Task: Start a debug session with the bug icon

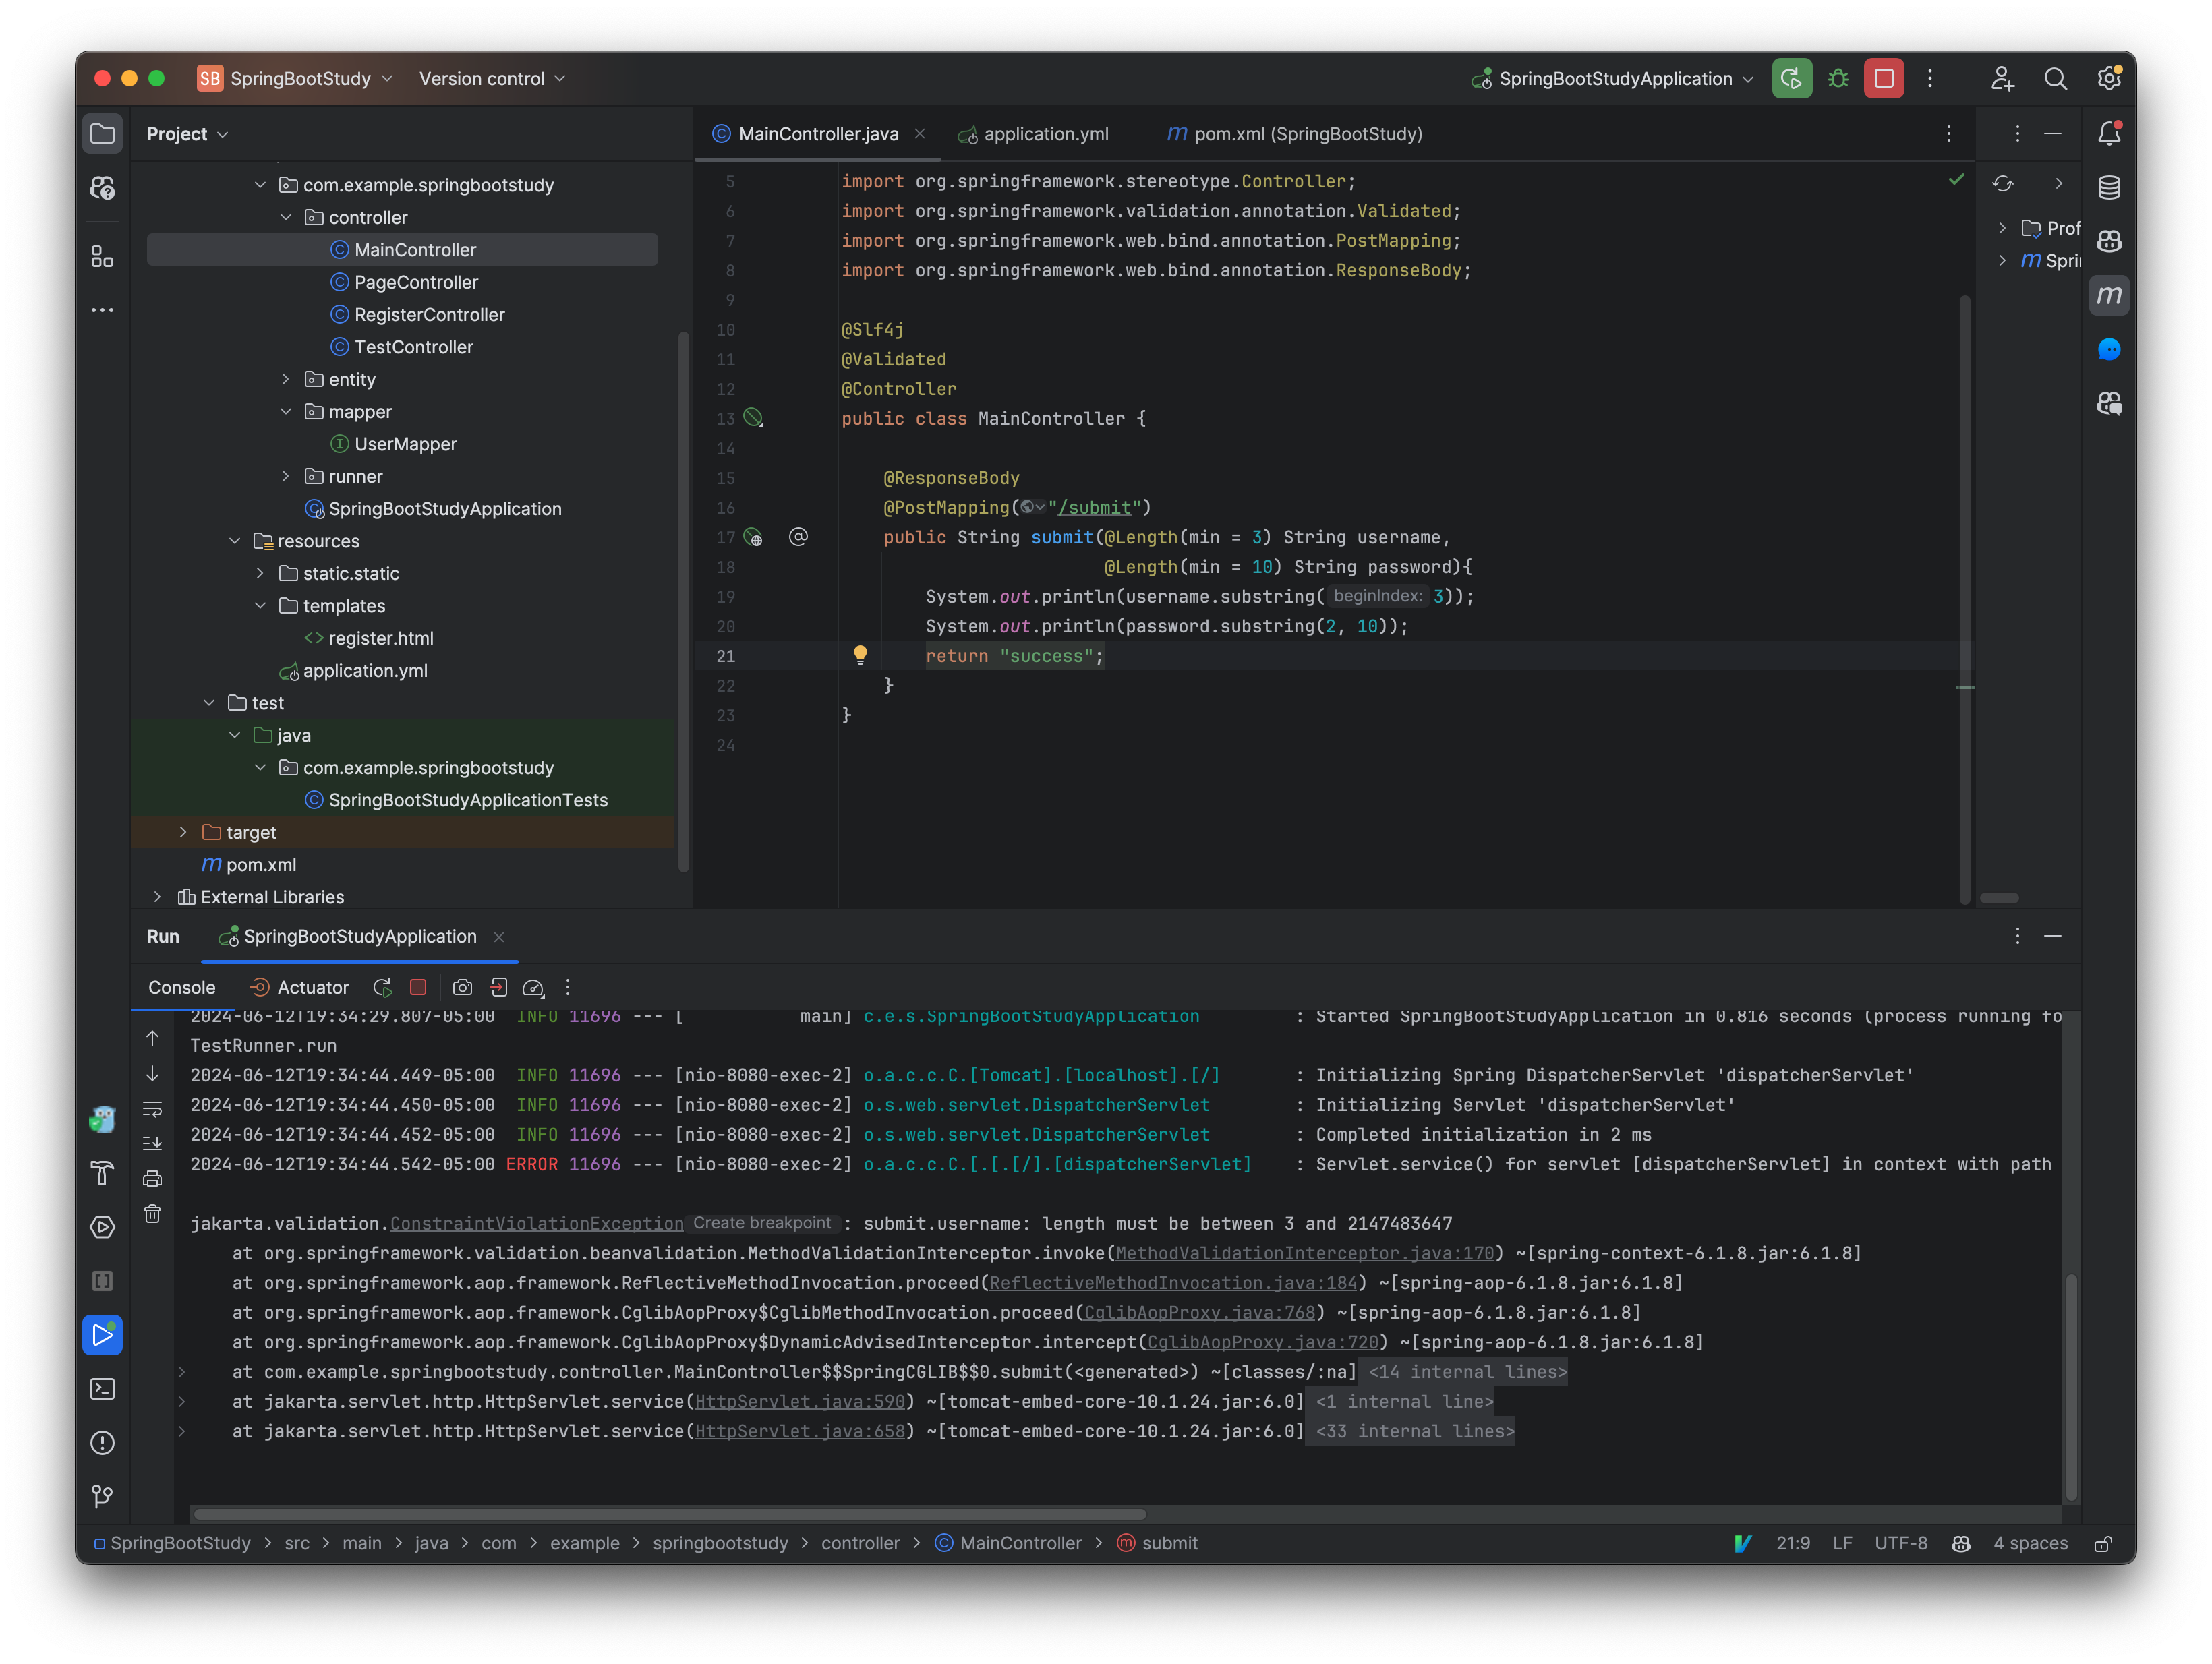Action: [1839, 78]
